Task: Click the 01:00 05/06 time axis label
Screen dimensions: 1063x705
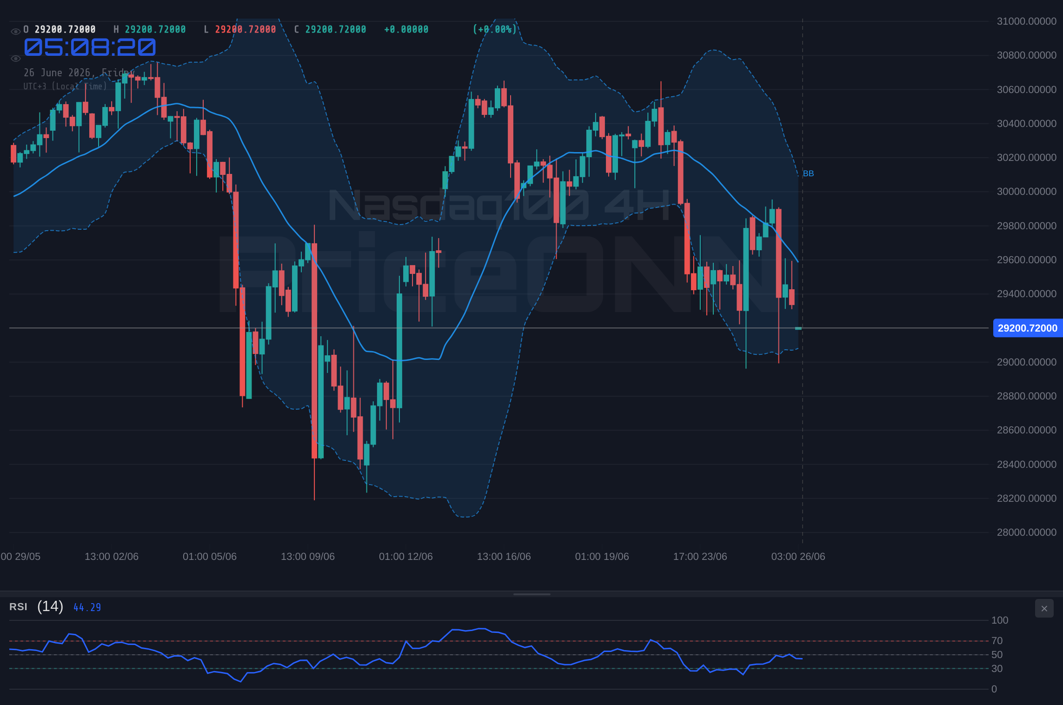Action: point(210,557)
